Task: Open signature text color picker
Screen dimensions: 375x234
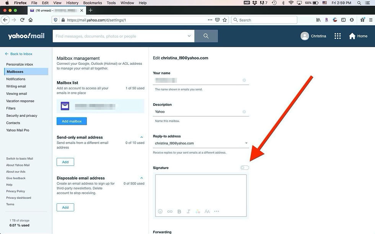Action: click(198, 211)
